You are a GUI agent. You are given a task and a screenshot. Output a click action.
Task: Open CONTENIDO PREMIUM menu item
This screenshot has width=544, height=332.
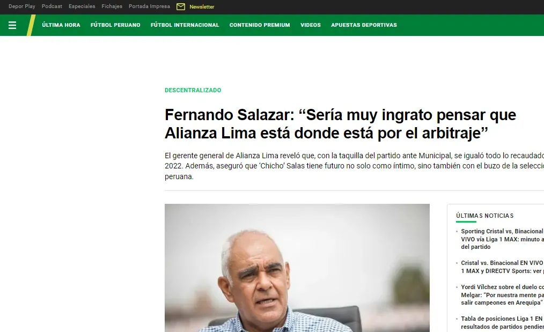(260, 25)
